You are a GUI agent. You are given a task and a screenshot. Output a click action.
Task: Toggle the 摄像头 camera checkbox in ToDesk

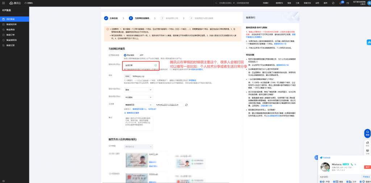click(360, 182)
